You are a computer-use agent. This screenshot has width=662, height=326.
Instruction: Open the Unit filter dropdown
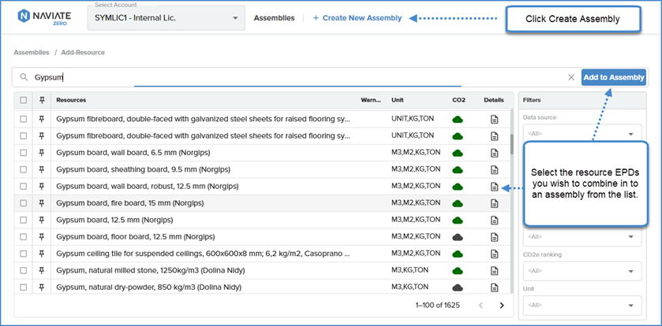(x=582, y=305)
